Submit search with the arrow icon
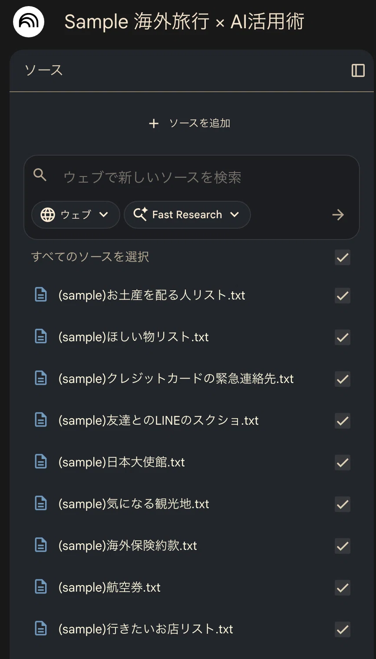 [x=338, y=215]
